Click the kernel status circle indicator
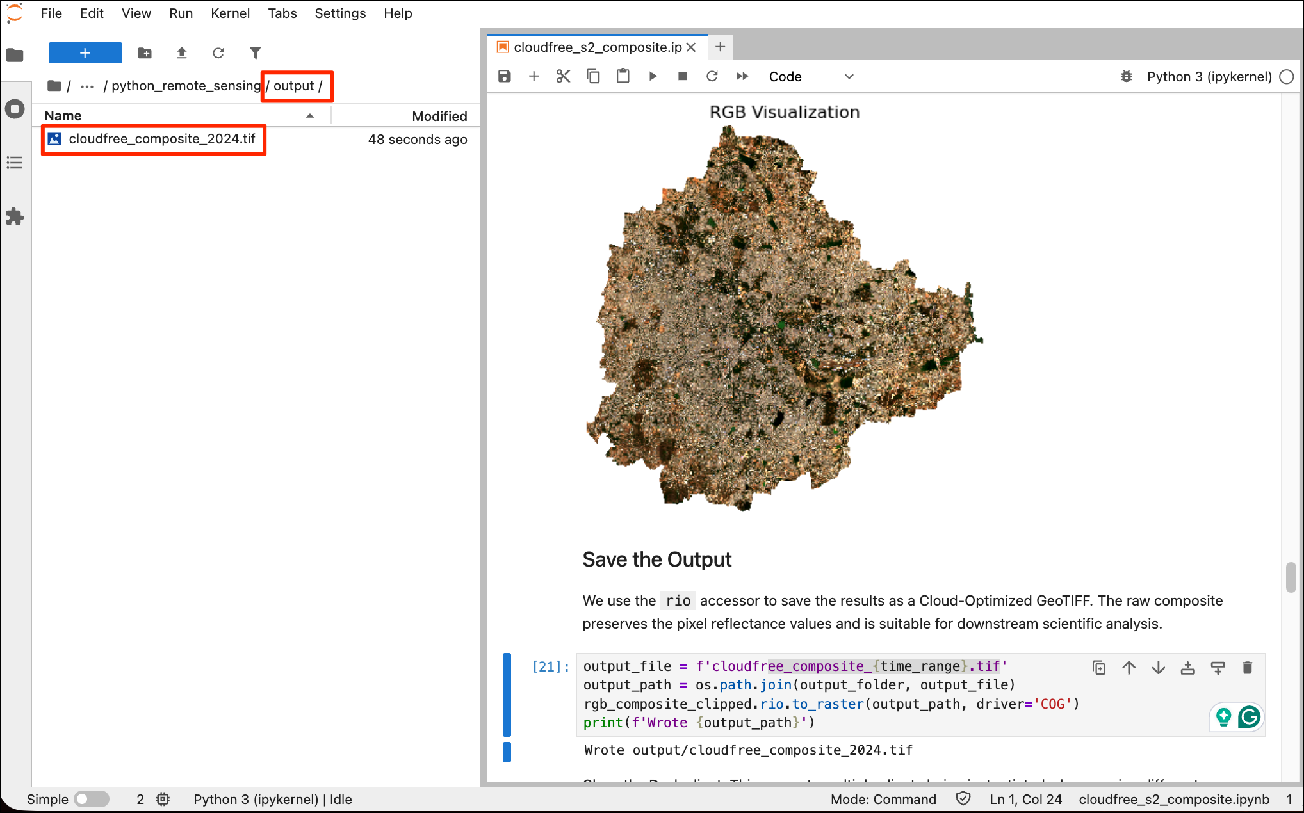 pos(1287,77)
